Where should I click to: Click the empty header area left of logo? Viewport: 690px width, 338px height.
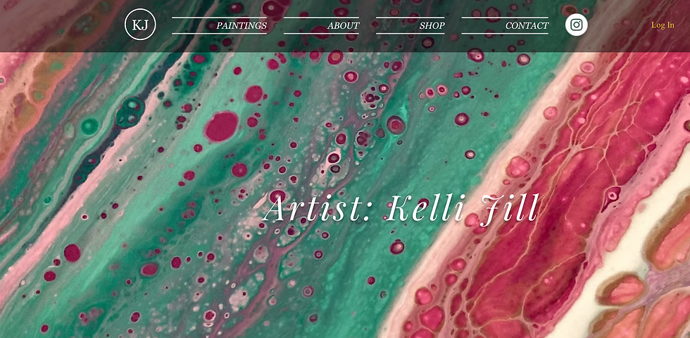(62, 25)
